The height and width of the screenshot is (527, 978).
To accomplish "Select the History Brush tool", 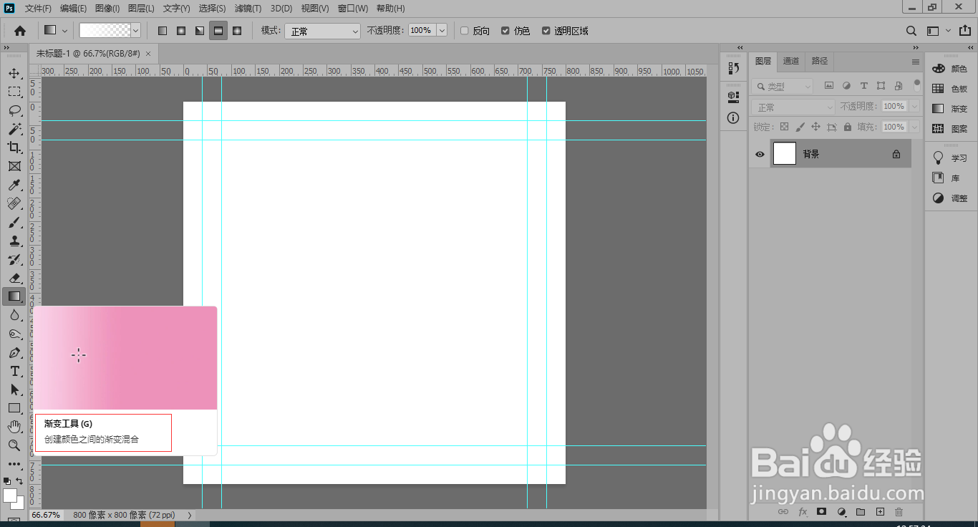I will pos(14,260).
